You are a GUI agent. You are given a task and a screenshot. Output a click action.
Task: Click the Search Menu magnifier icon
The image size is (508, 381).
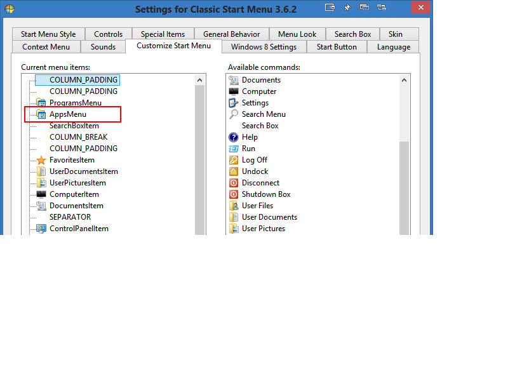(x=234, y=114)
